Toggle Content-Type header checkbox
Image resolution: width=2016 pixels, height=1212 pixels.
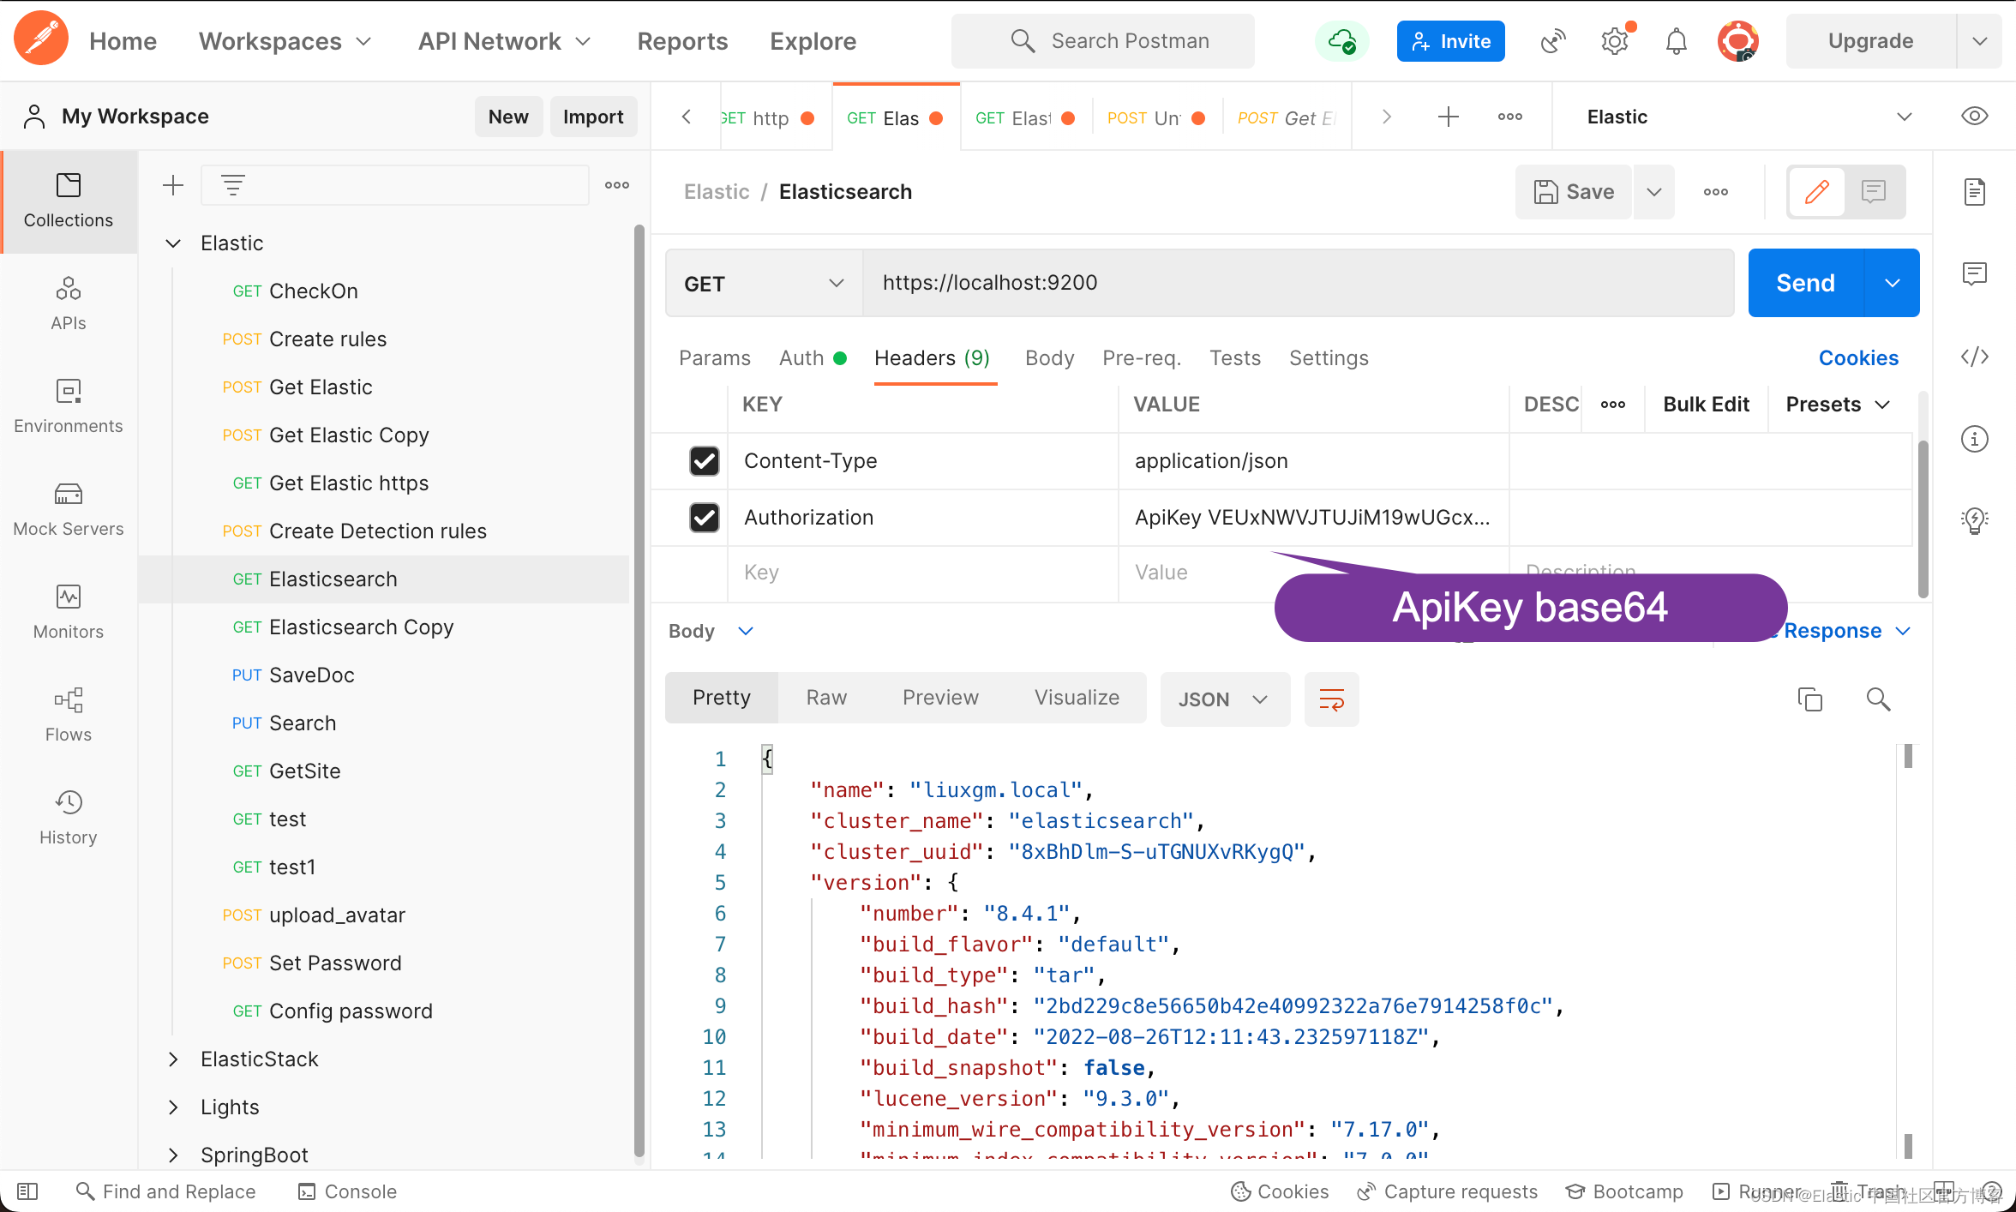coord(705,460)
